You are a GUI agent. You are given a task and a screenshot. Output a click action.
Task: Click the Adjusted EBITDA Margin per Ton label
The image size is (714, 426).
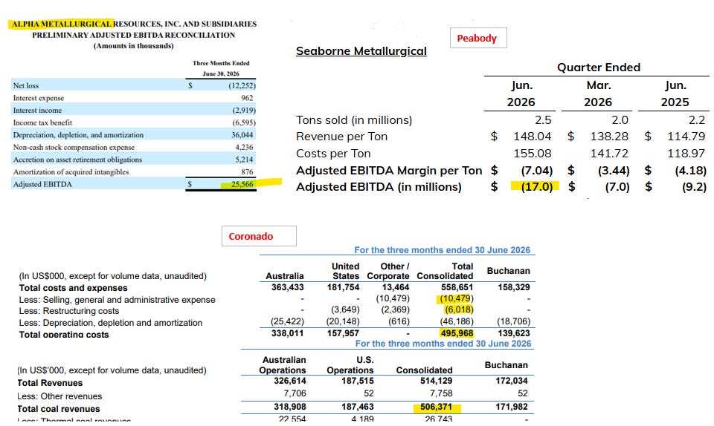point(389,170)
